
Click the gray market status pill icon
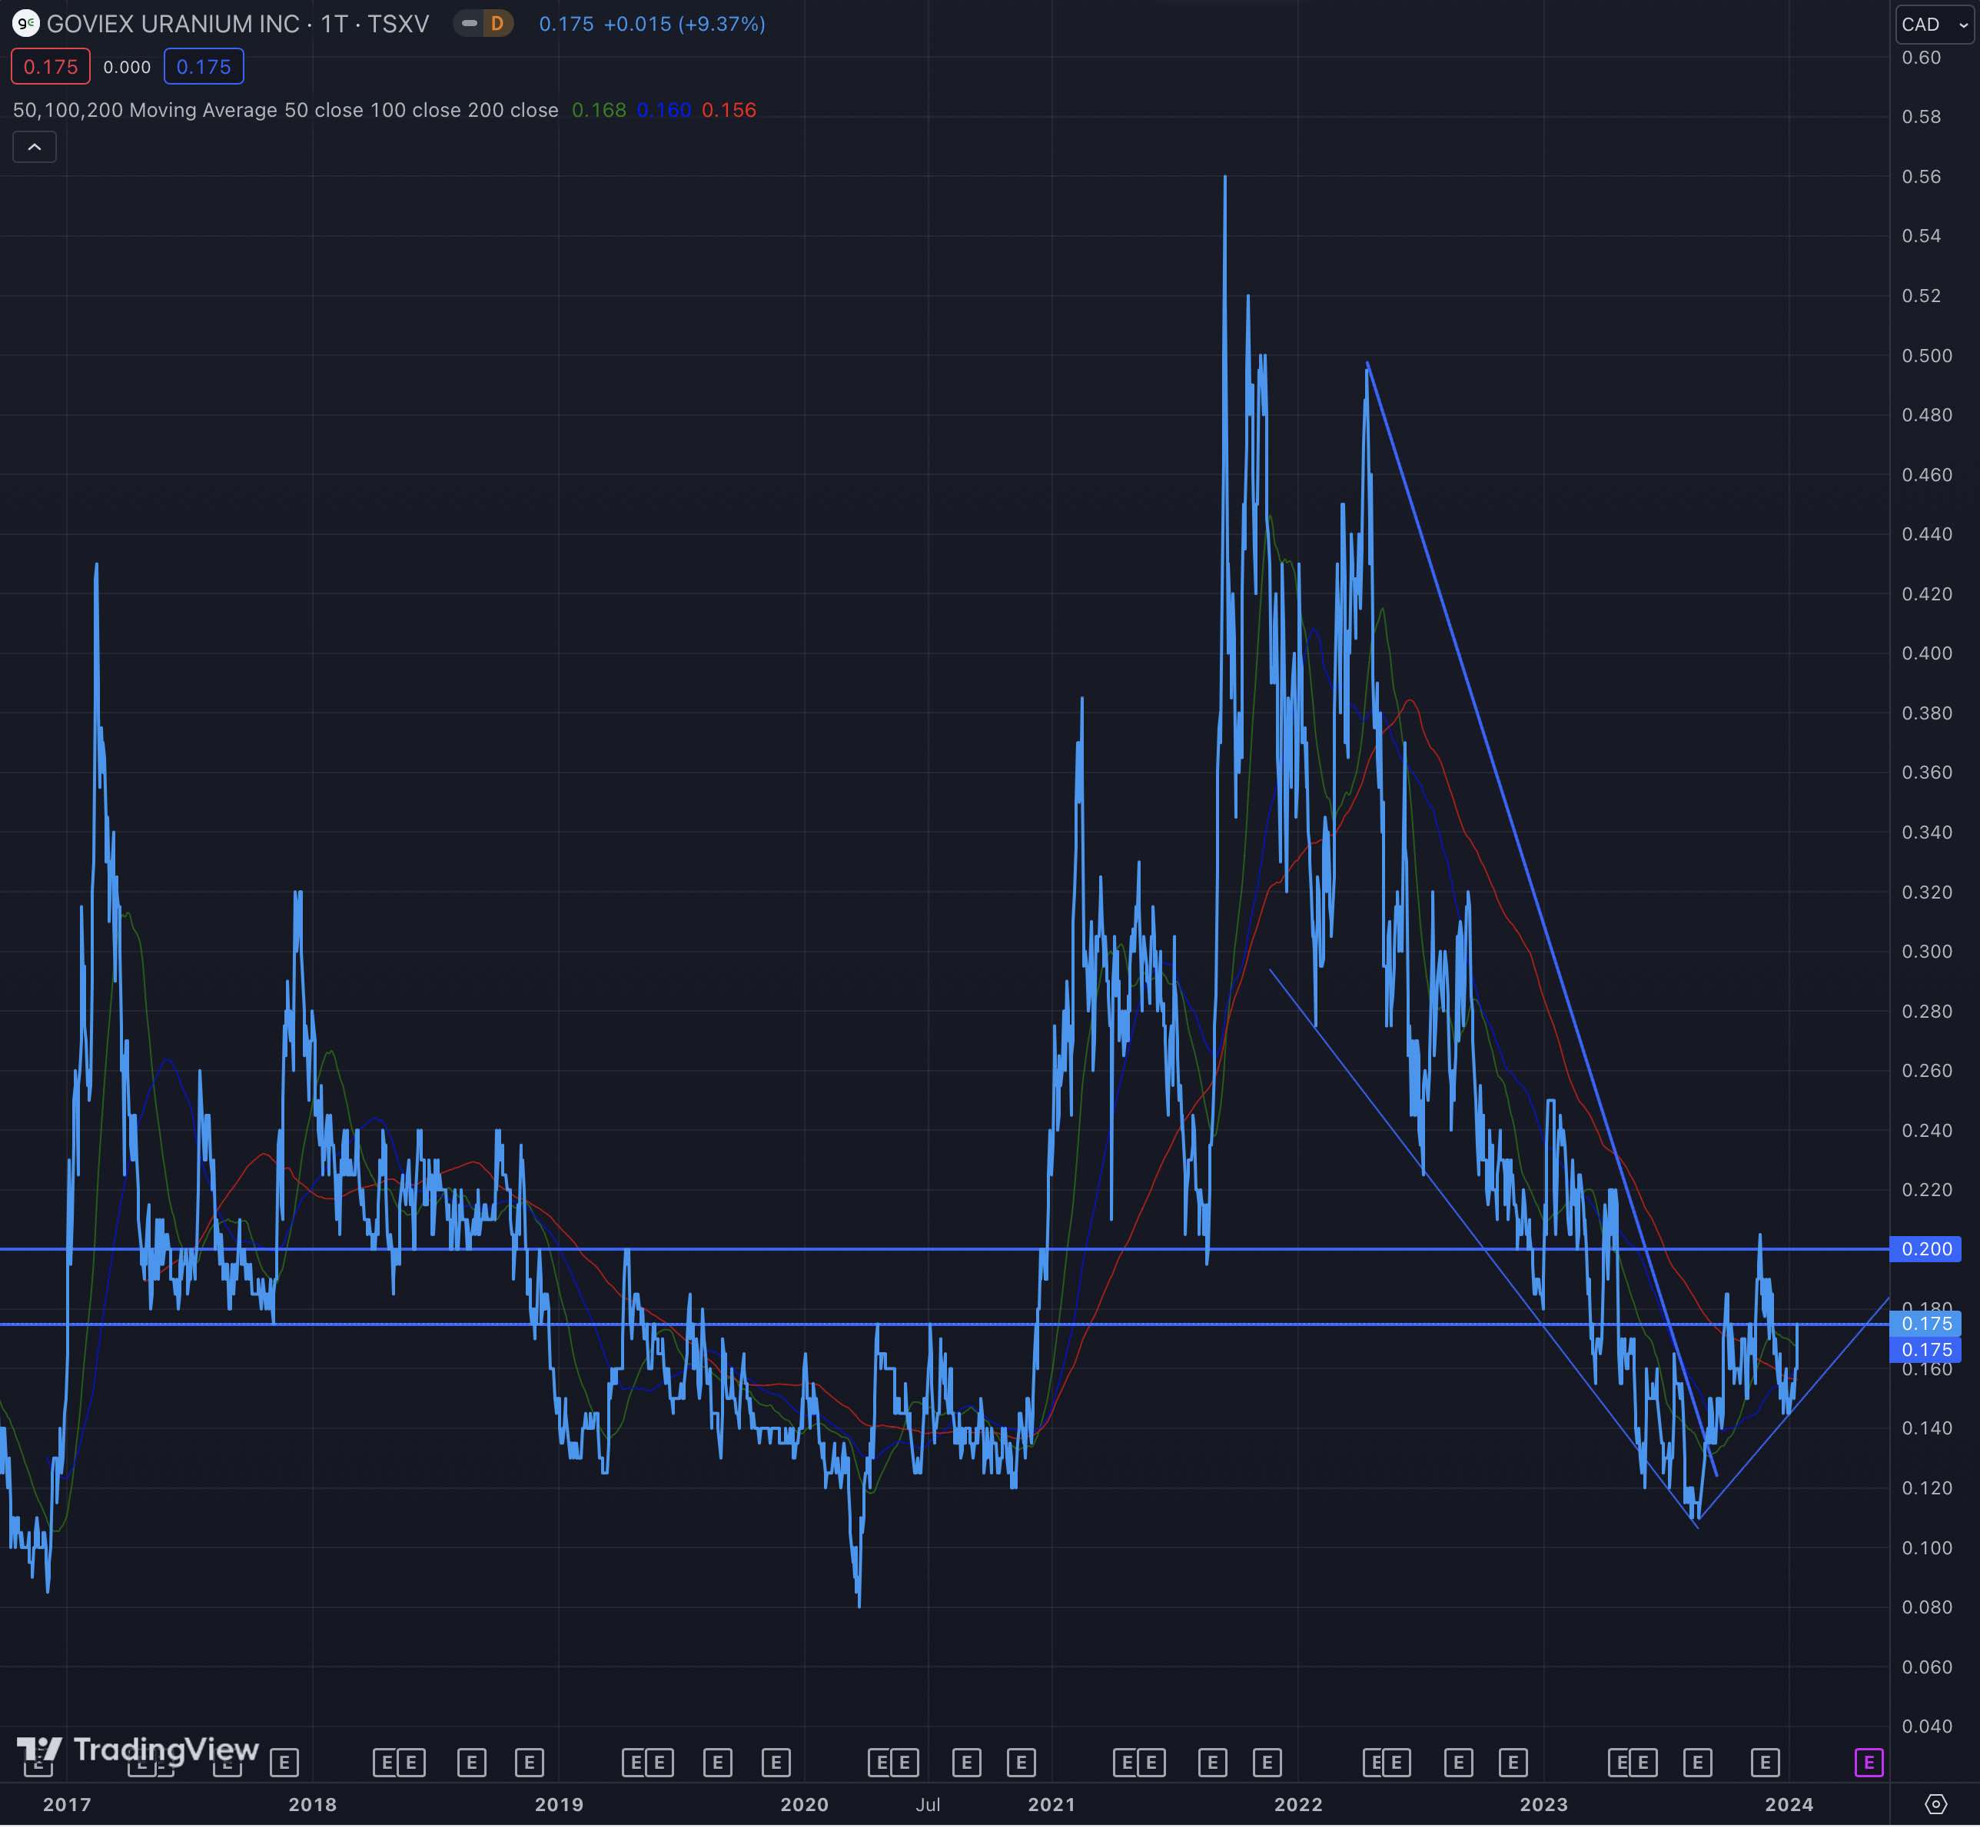point(470,23)
